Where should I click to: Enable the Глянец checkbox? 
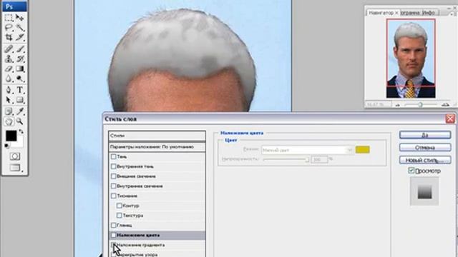point(114,226)
